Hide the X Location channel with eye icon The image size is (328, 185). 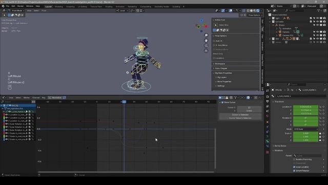pos(7,115)
